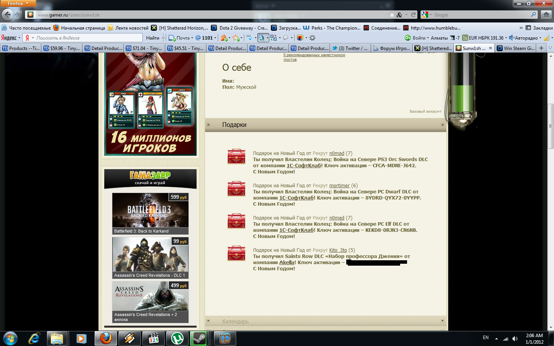Expand the Календарь section with its left arrow
The image size is (554, 346).
209,321
